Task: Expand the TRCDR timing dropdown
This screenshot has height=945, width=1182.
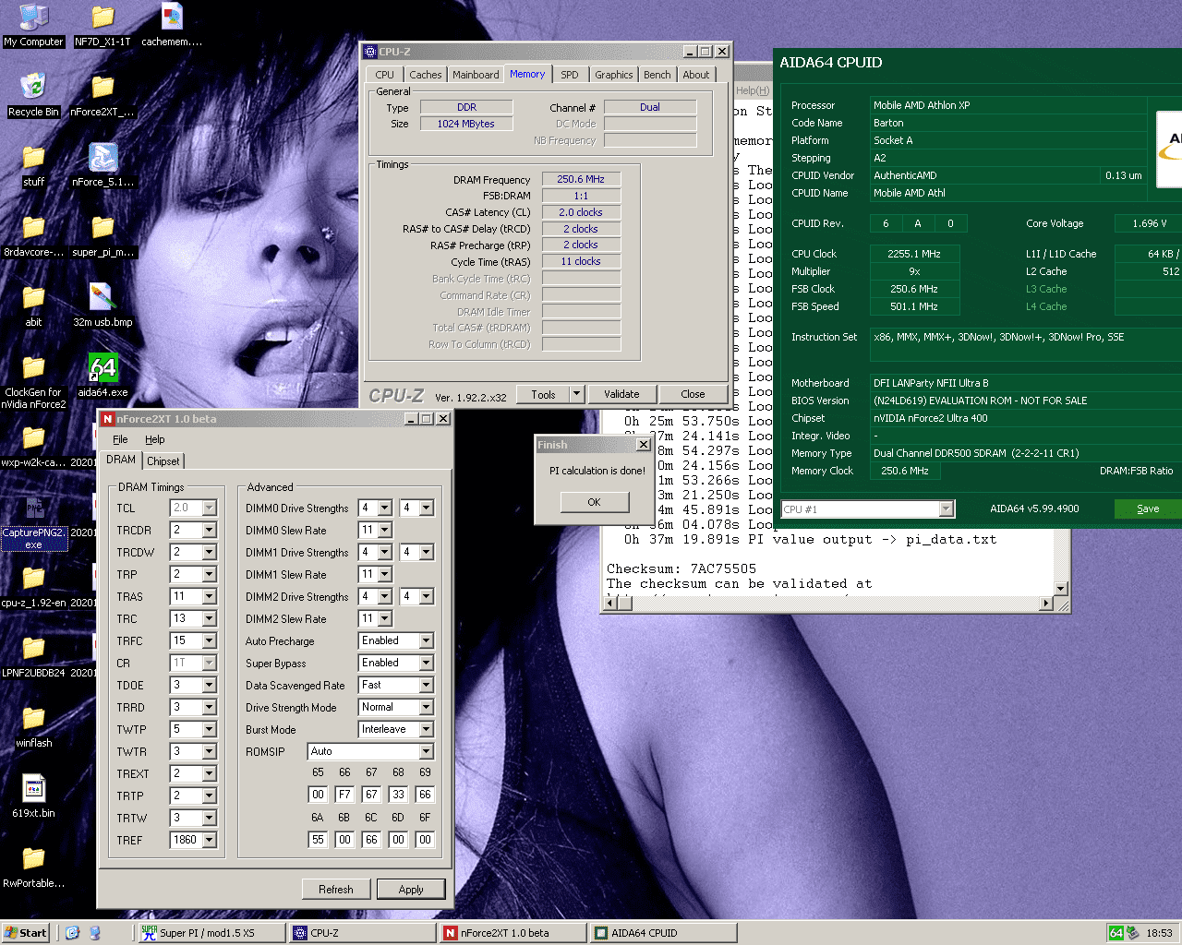Action: [210, 531]
